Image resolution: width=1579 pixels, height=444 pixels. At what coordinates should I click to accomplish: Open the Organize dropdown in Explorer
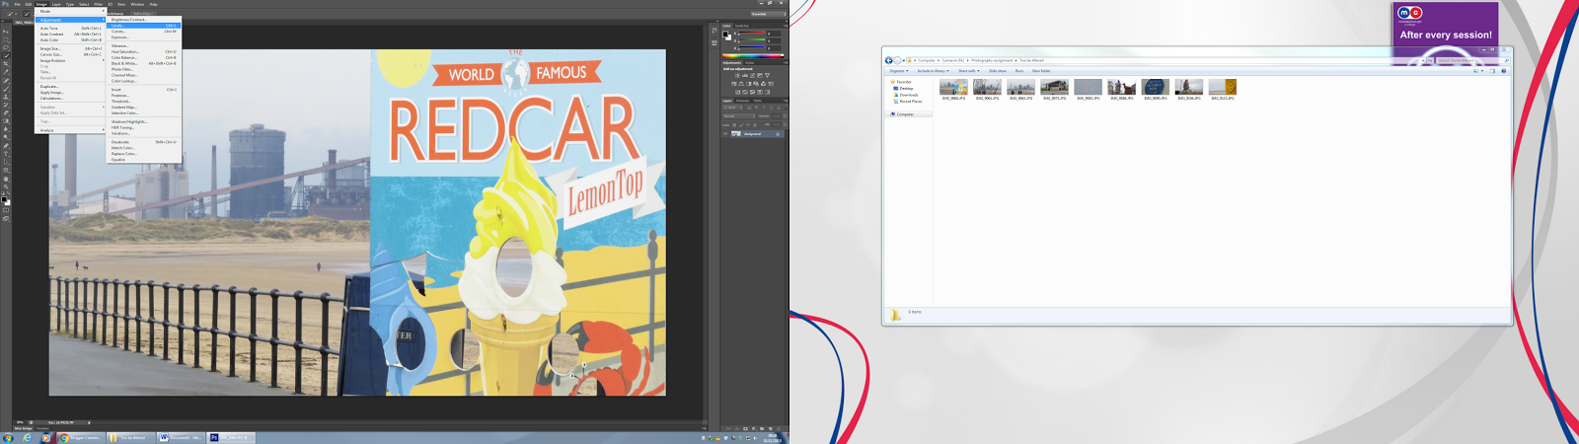898,71
